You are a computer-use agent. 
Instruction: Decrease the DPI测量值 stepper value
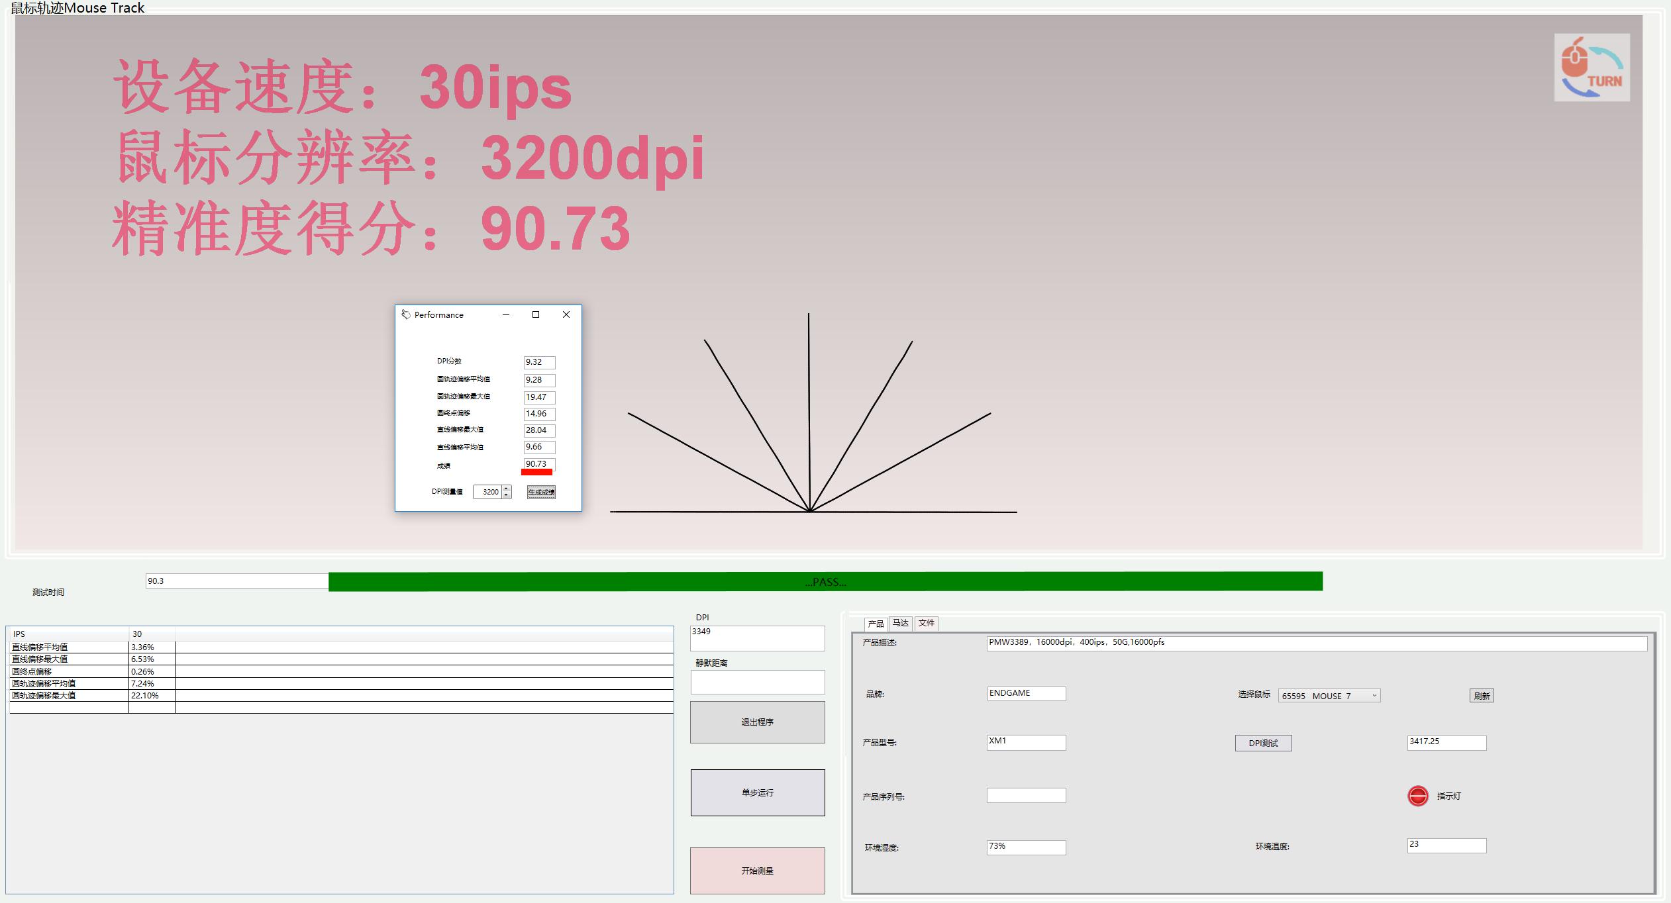tap(507, 495)
